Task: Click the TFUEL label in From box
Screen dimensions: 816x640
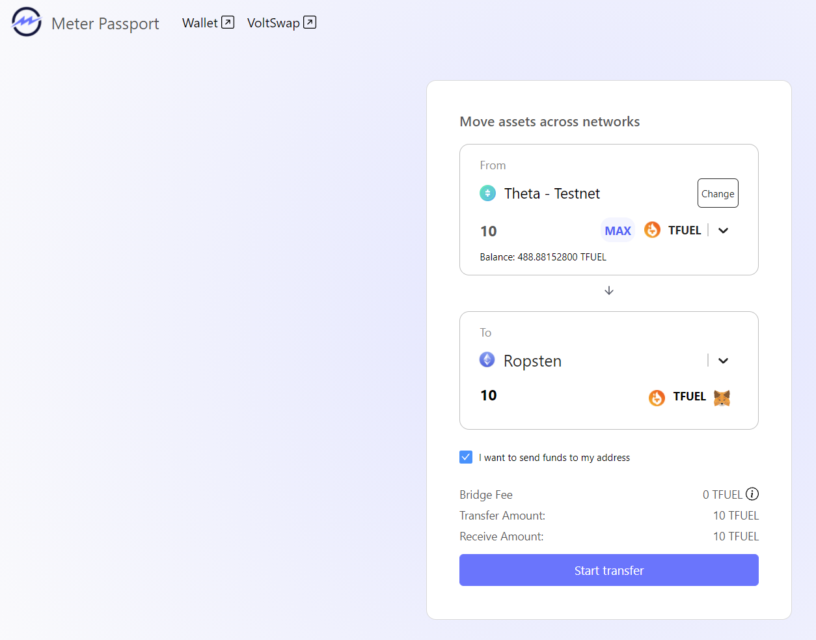Action: point(685,230)
